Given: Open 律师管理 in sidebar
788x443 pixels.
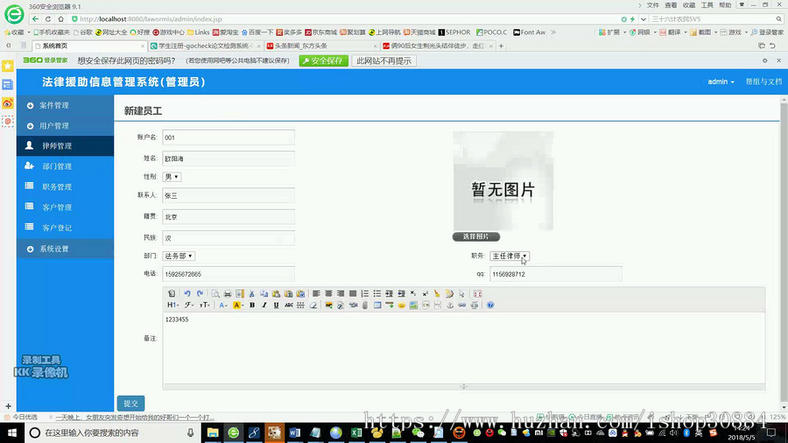Looking at the screenshot, I should click(x=66, y=145).
